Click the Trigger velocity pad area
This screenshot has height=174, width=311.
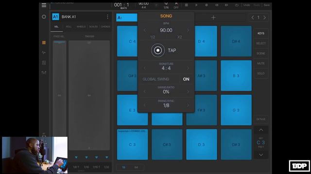pos(89,95)
